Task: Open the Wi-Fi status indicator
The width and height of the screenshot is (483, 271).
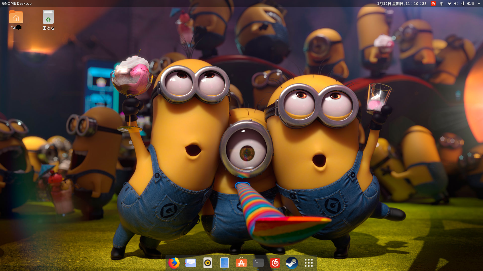Action: (x=449, y=4)
